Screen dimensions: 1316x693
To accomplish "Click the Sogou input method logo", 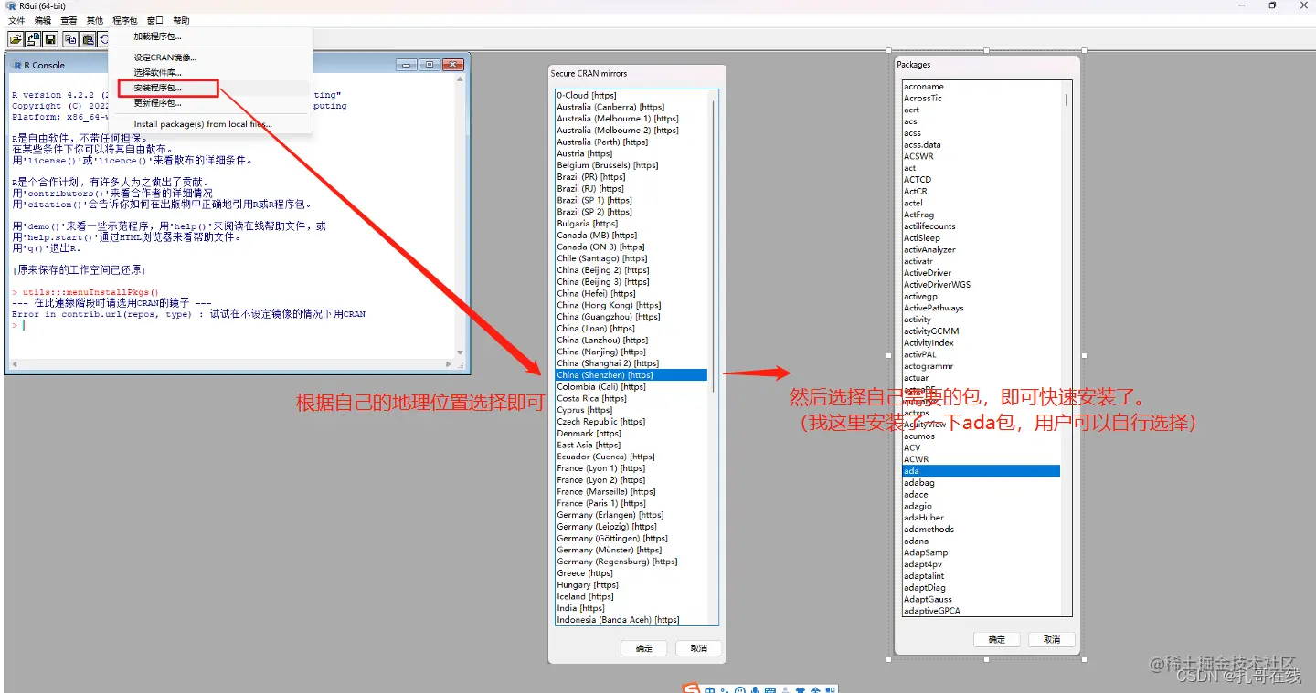I will click(x=692, y=688).
